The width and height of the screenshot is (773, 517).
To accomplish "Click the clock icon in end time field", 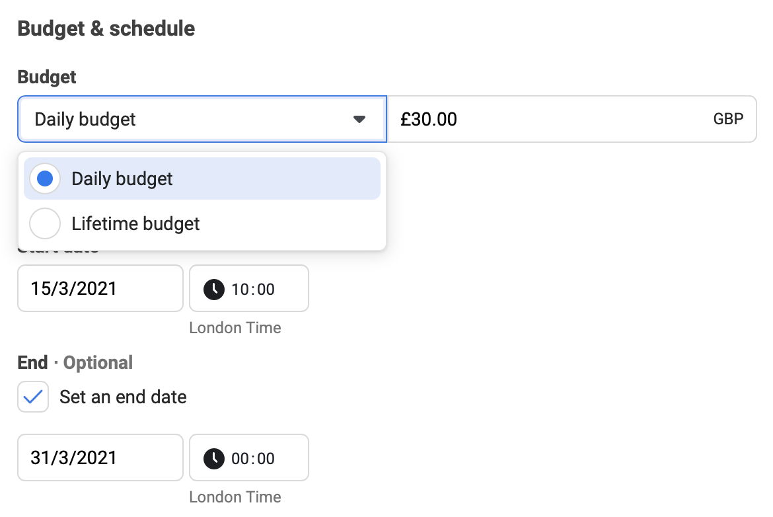I will [x=213, y=458].
